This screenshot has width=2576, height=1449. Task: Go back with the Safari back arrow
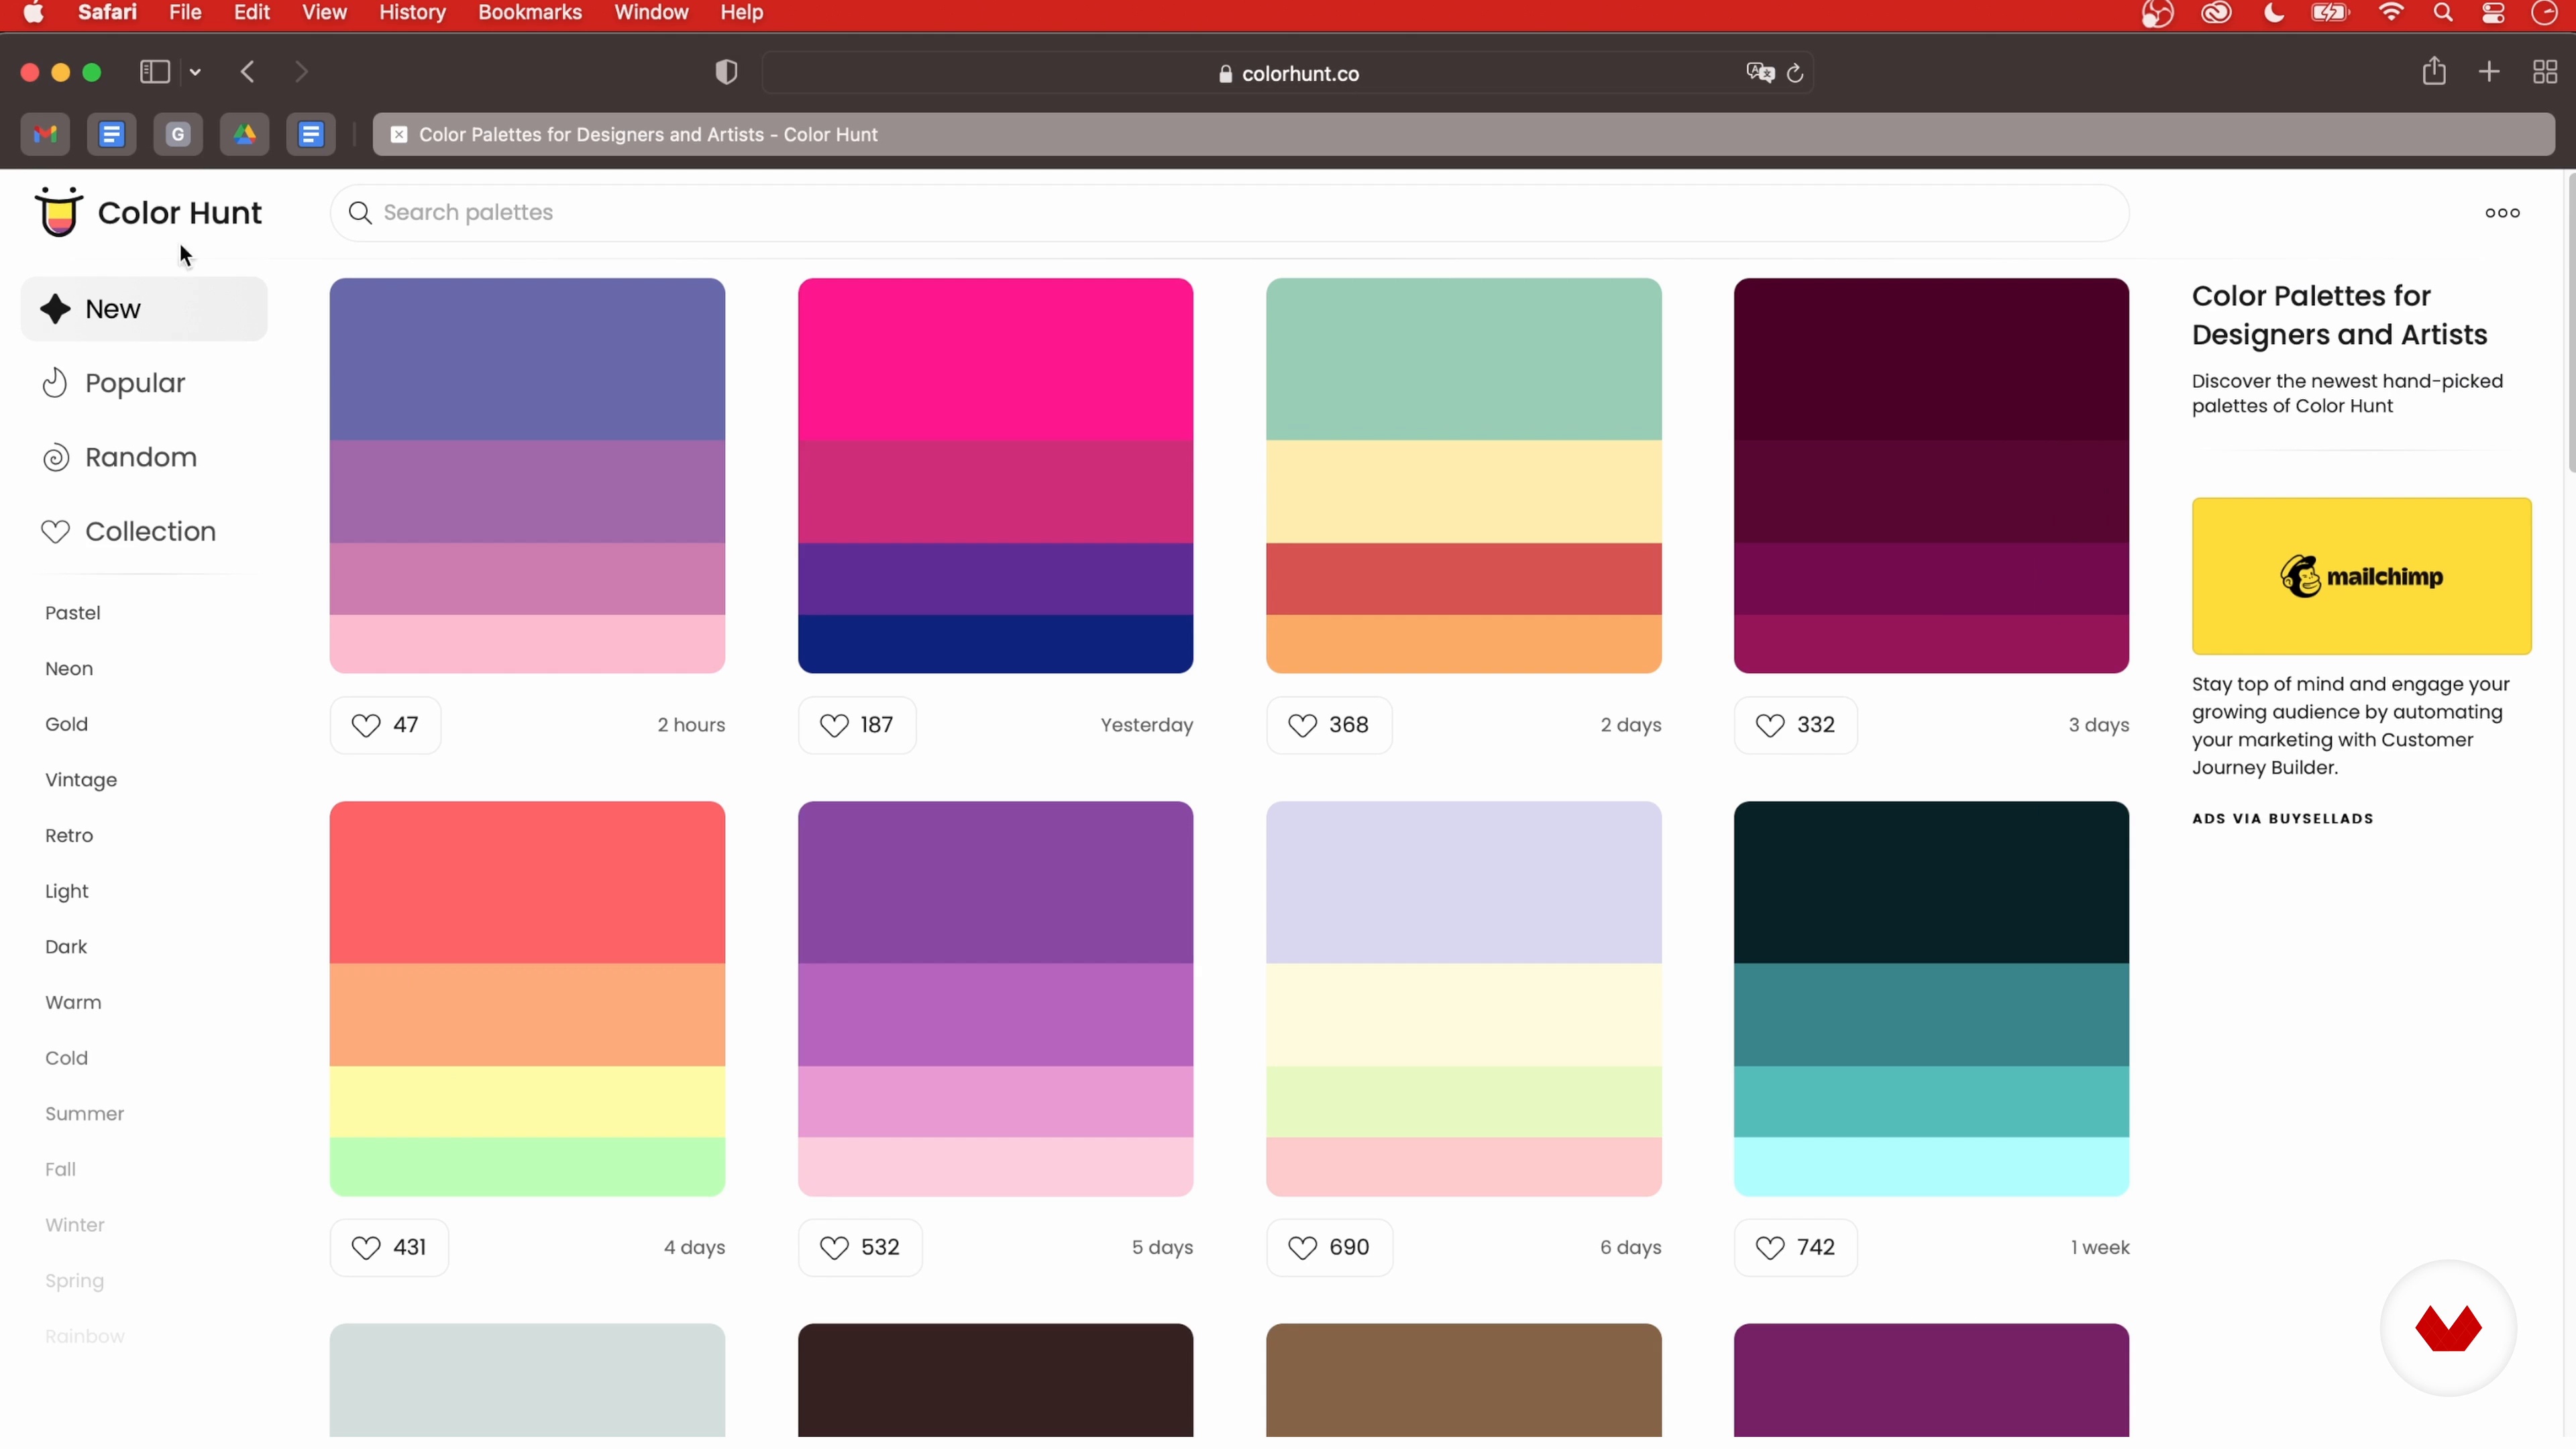(248, 72)
